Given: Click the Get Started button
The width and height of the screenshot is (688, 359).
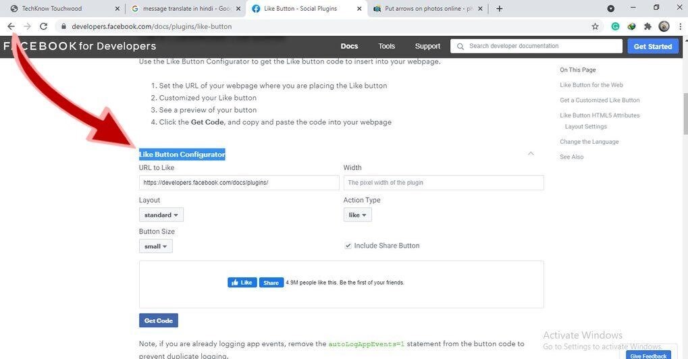Looking at the screenshot, I should pos(653,46).
